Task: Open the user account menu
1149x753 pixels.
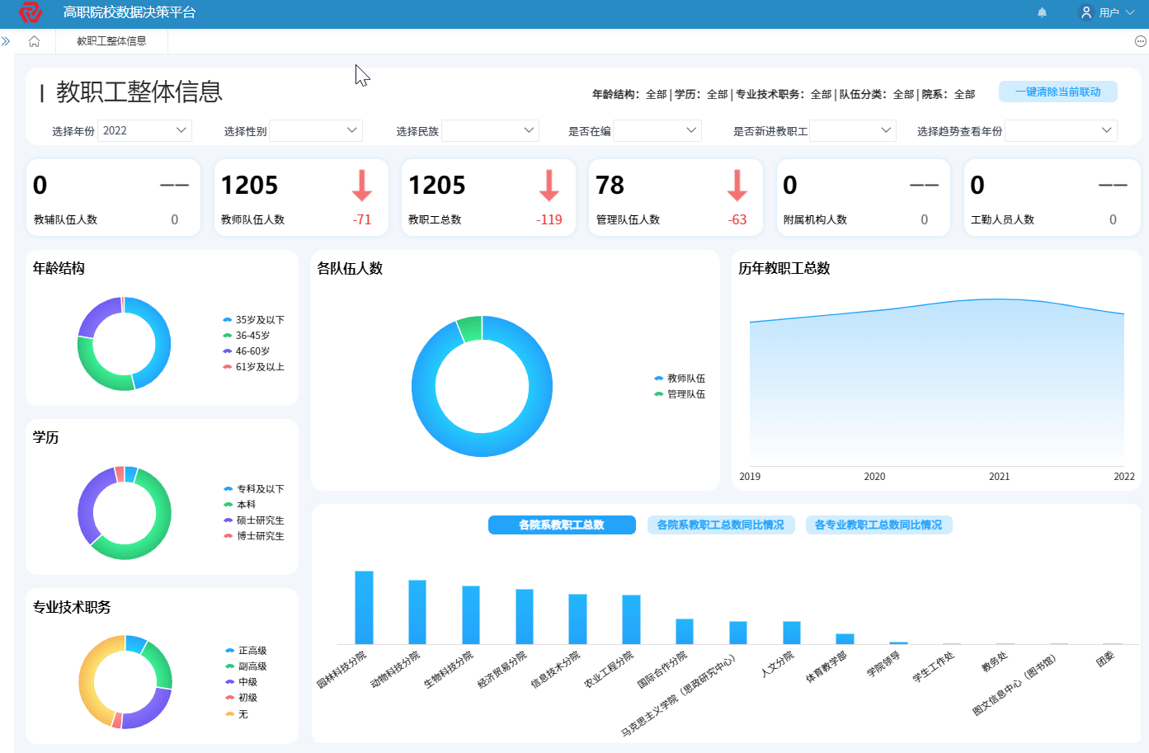Action: click(x=1108, y=12)
